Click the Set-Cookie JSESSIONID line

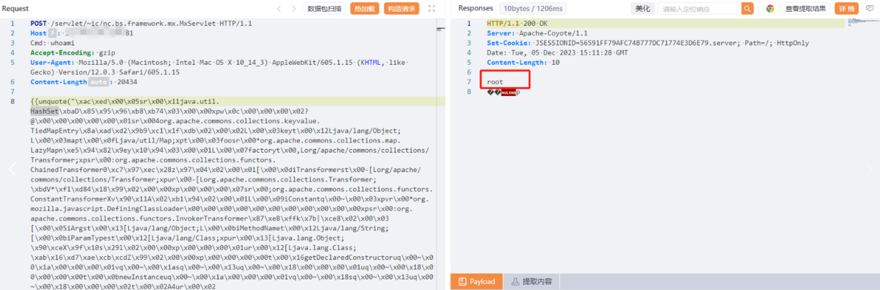coord(648,43)
